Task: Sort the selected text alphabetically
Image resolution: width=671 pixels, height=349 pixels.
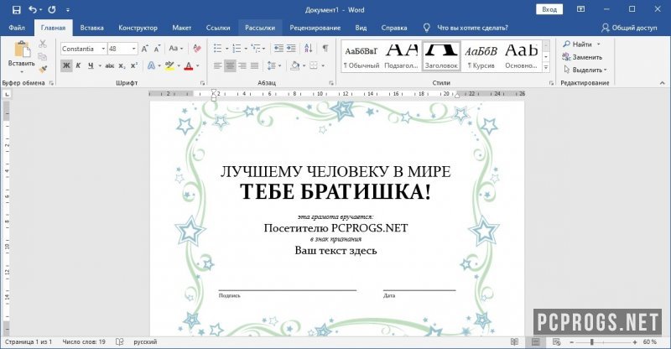Action: coord(309,49)
